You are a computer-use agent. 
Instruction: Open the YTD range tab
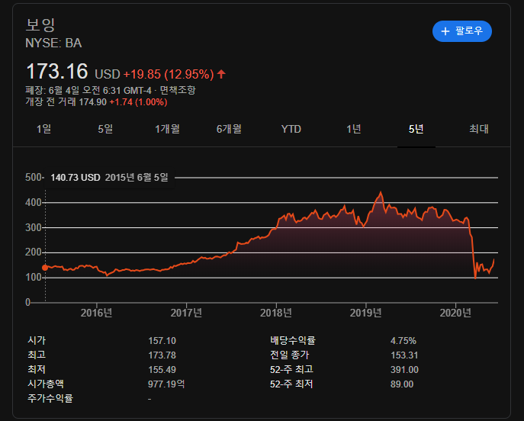[x=291, y=129]
